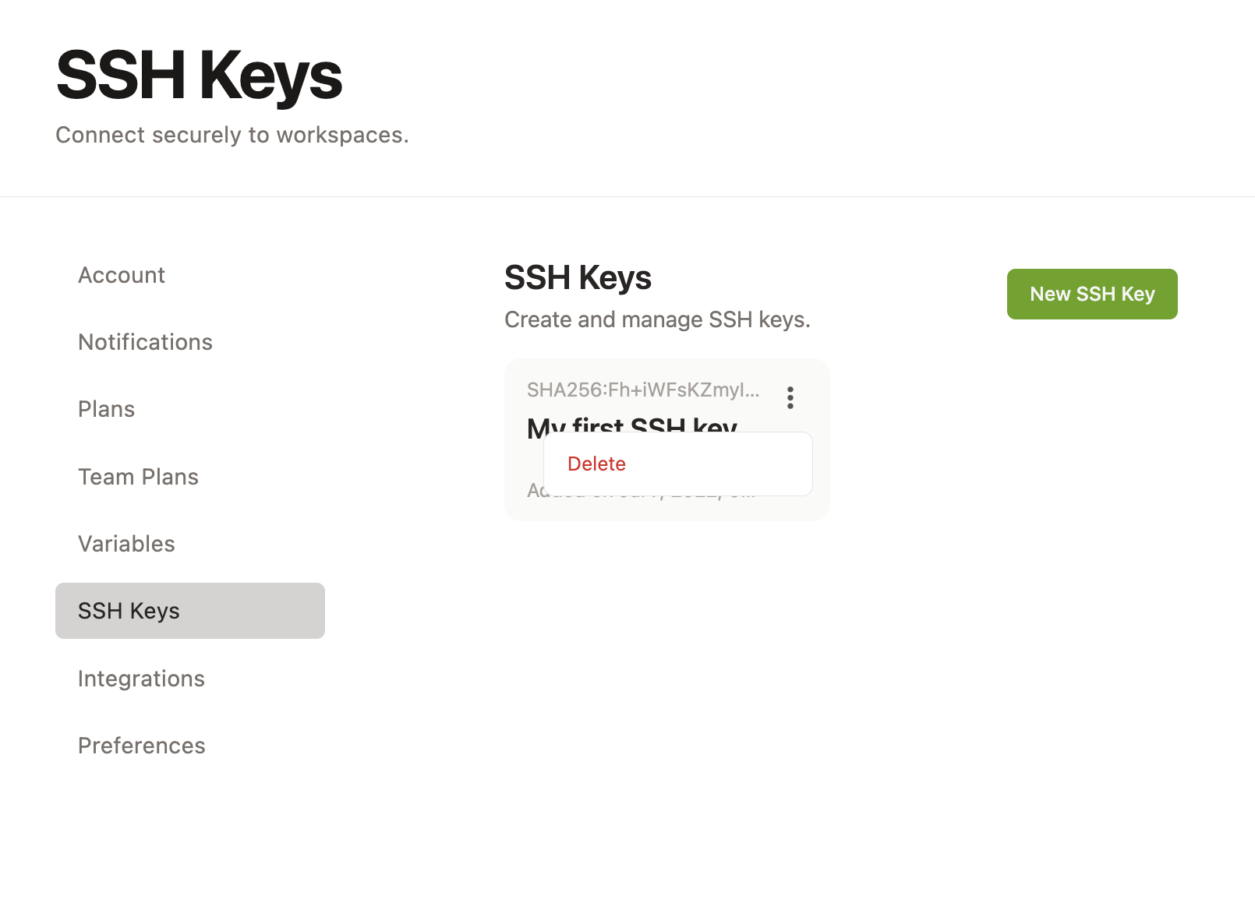The image size is (1255, 924).
Task: Click the New SSH Key button
Action: (1092, 294)
